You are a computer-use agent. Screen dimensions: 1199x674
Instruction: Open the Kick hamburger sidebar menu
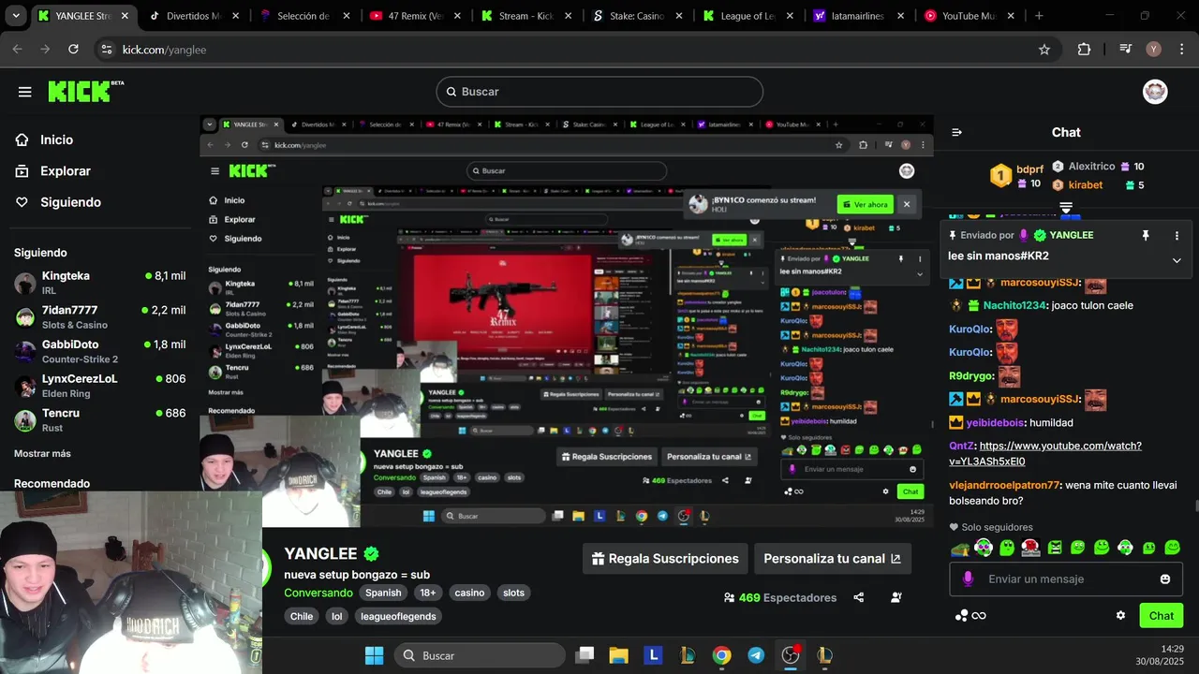pyautogui.click(x=25, y=92)
